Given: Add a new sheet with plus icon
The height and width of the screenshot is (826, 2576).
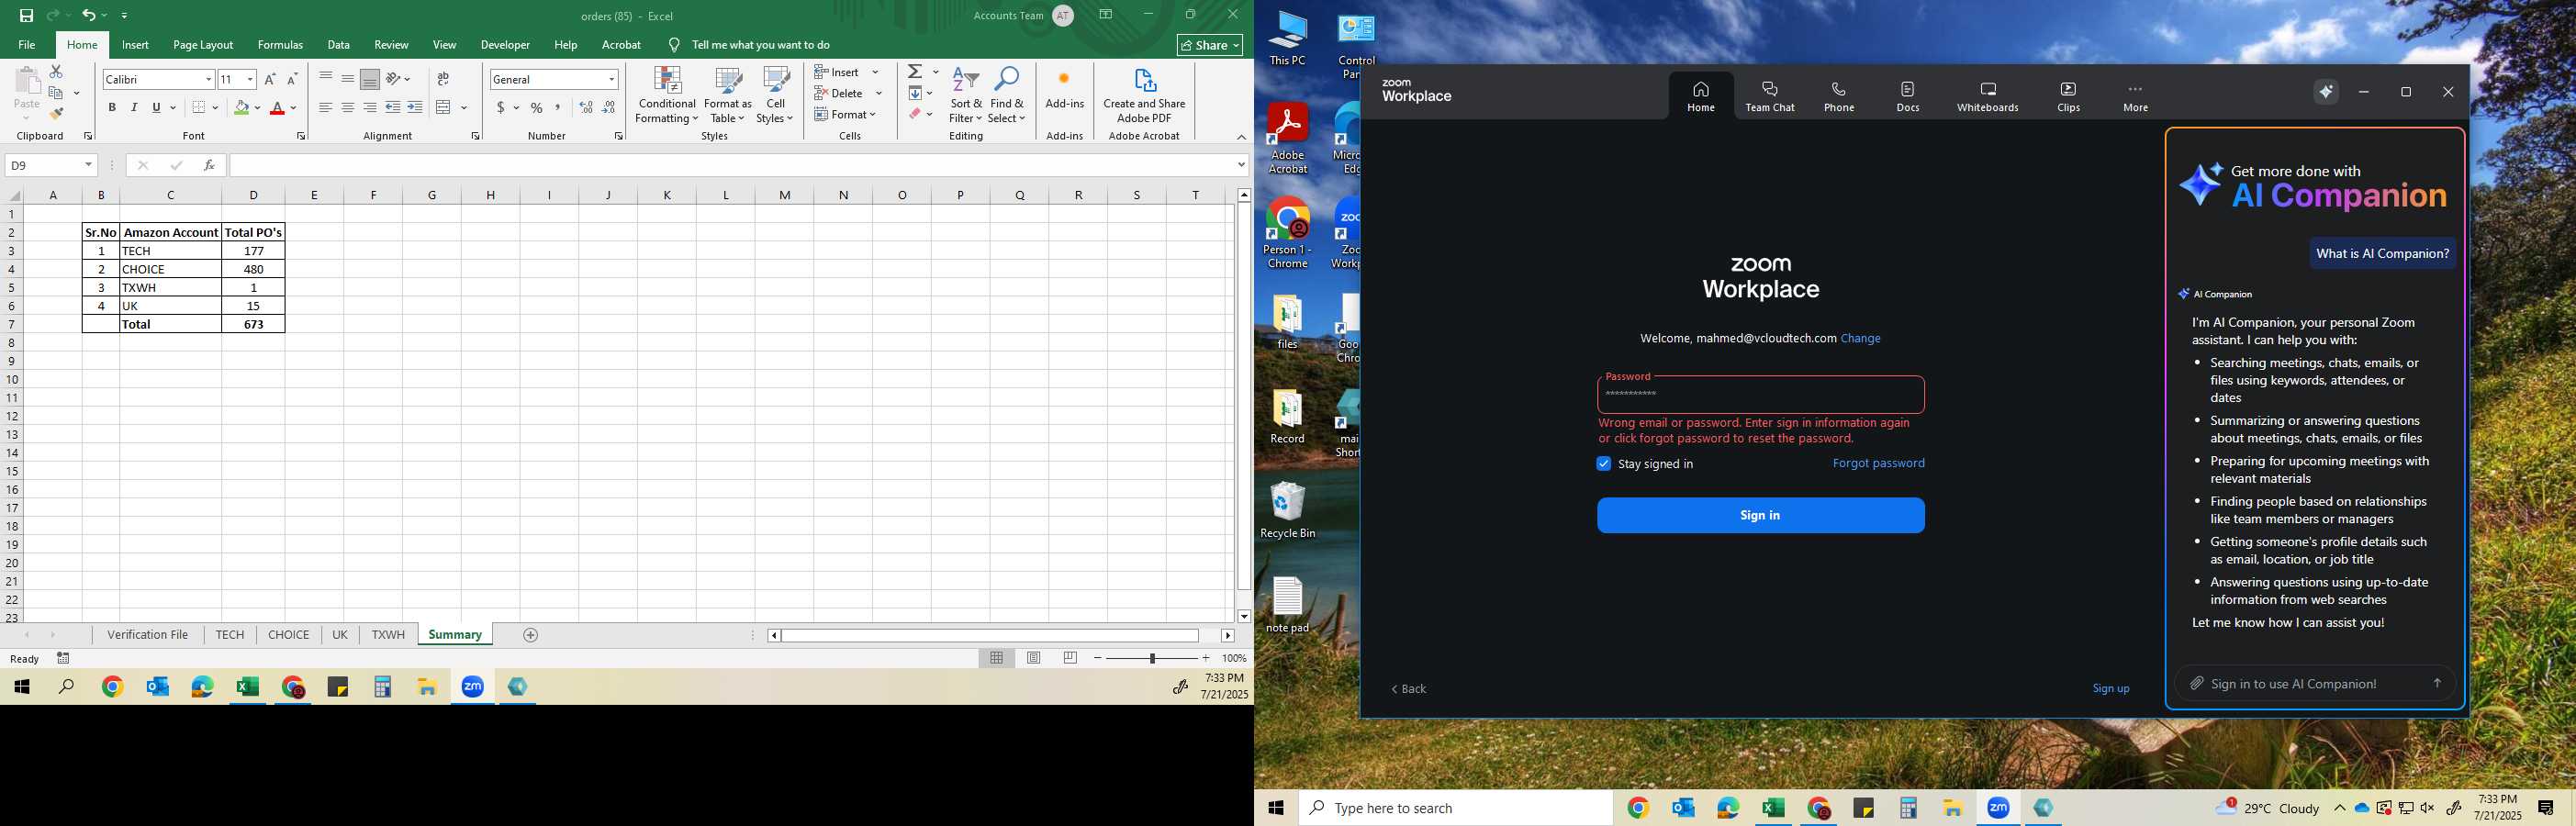Looking at the screenshot, I should 531,635.
